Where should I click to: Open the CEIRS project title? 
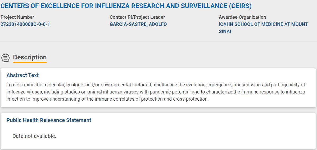(x=126, y=6)
